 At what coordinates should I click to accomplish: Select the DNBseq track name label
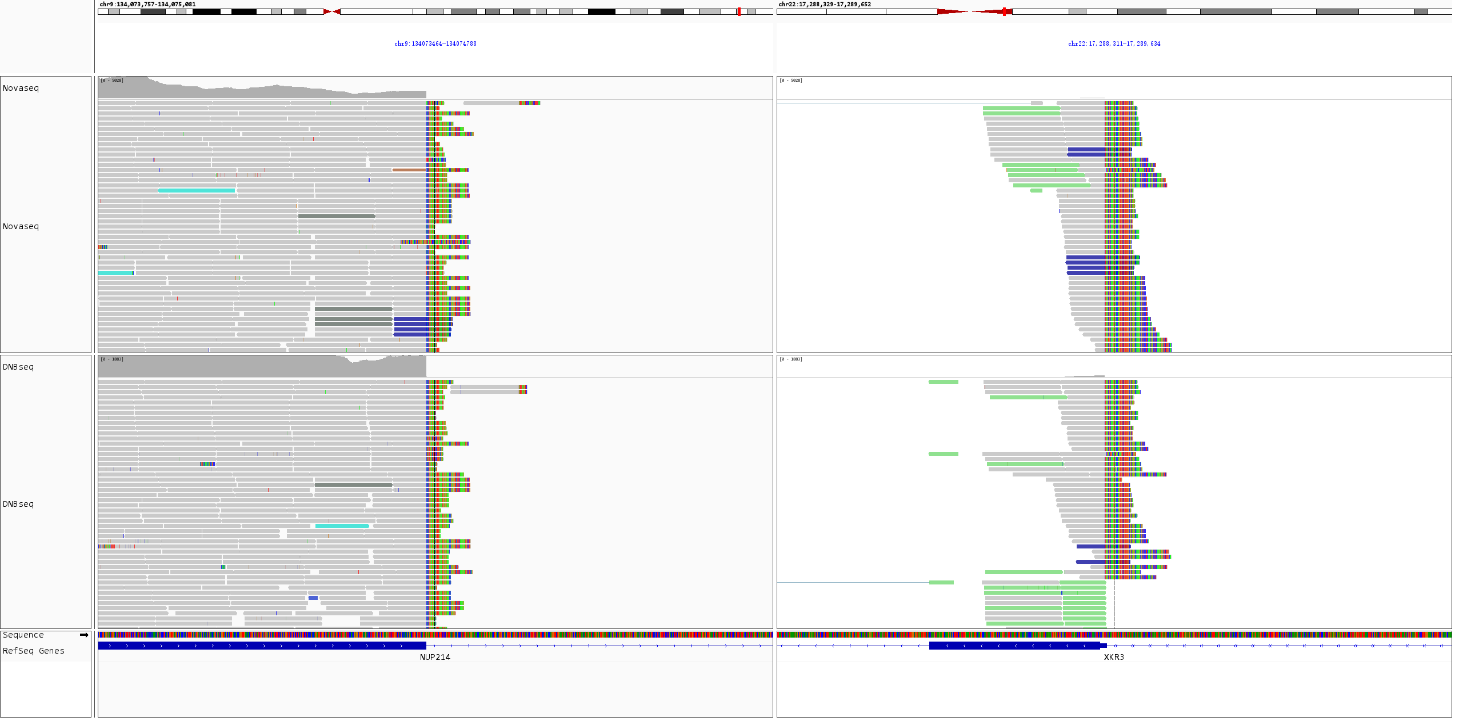coord(16,504)
